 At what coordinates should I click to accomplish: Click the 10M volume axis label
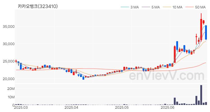click(x=11, y=97)
